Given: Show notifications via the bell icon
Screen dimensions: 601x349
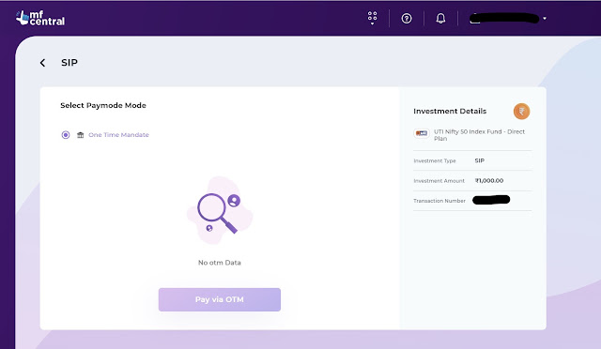Looking at the screenshot, I should pyautogui.click(x=440, y=19).
